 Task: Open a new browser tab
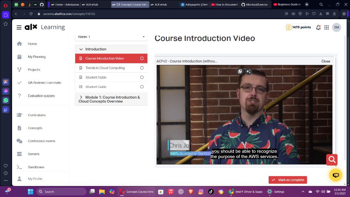point(307,5)
